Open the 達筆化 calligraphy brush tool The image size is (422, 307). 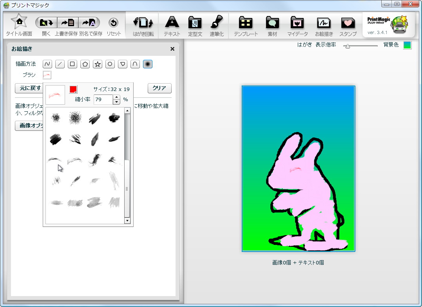(x=217, y=25)
